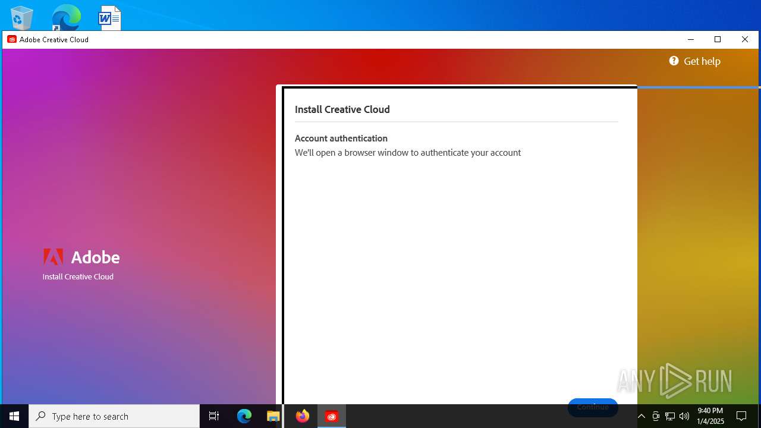Launch Microsoft Edge from the taskbar
761x428 pixels.
coord(244,416)
